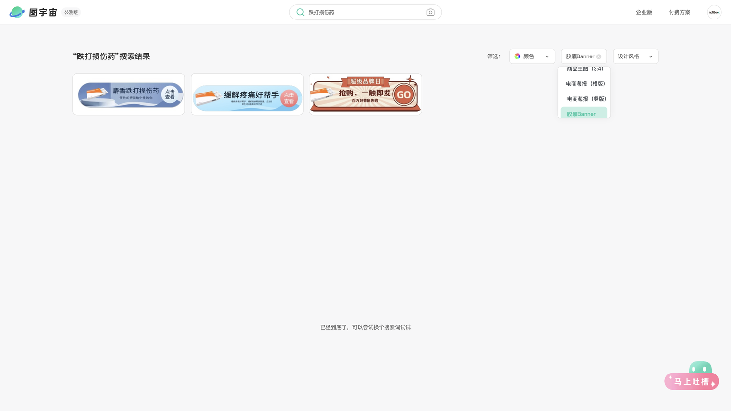The image size is (731, 411).
Task: Click the 马上吐槽 feedback button
Action: (692, 381)
